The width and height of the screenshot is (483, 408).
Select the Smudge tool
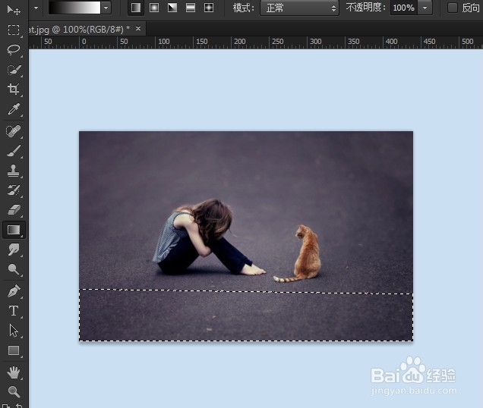[14, 250]
